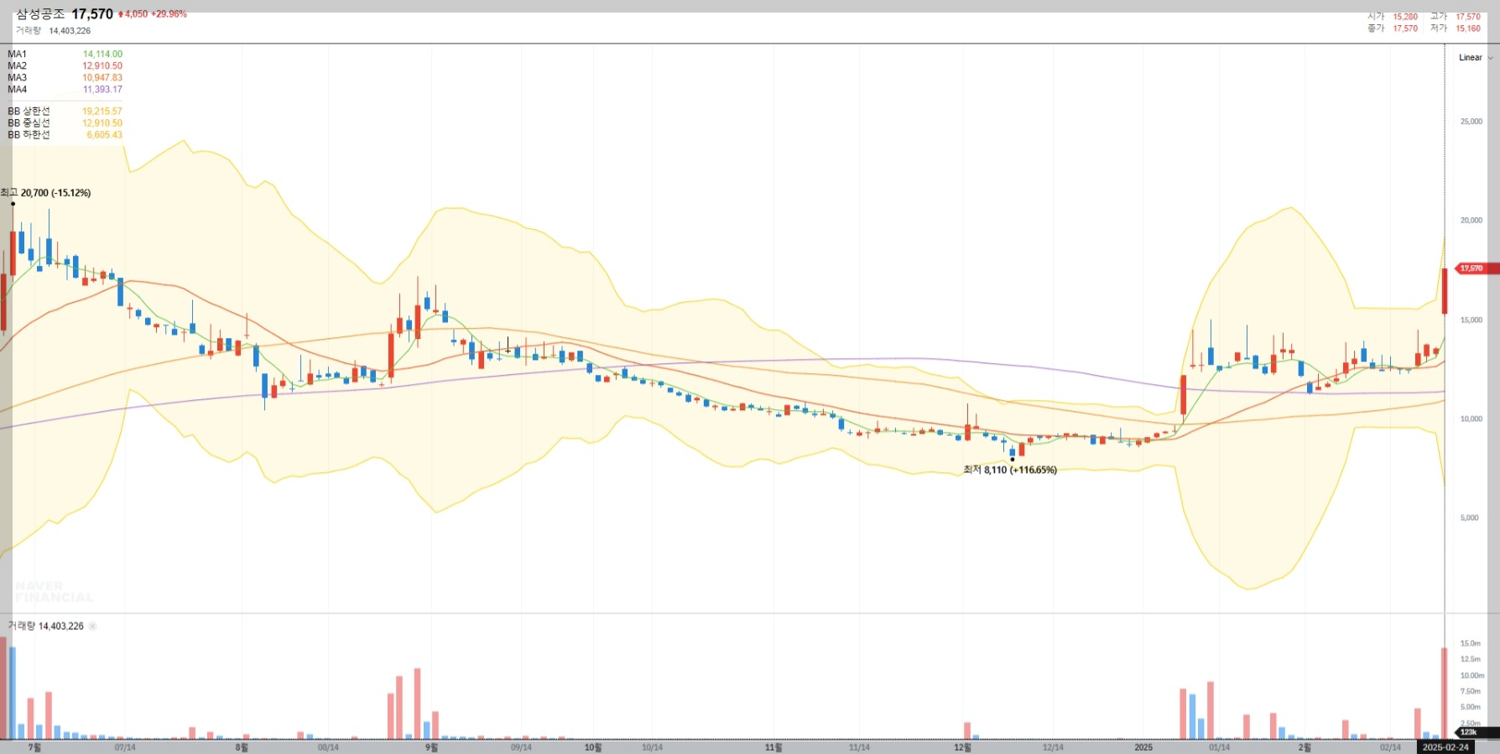
Task: Click the 시가 15,280 open price
Action: click(x=1393, y=17)
